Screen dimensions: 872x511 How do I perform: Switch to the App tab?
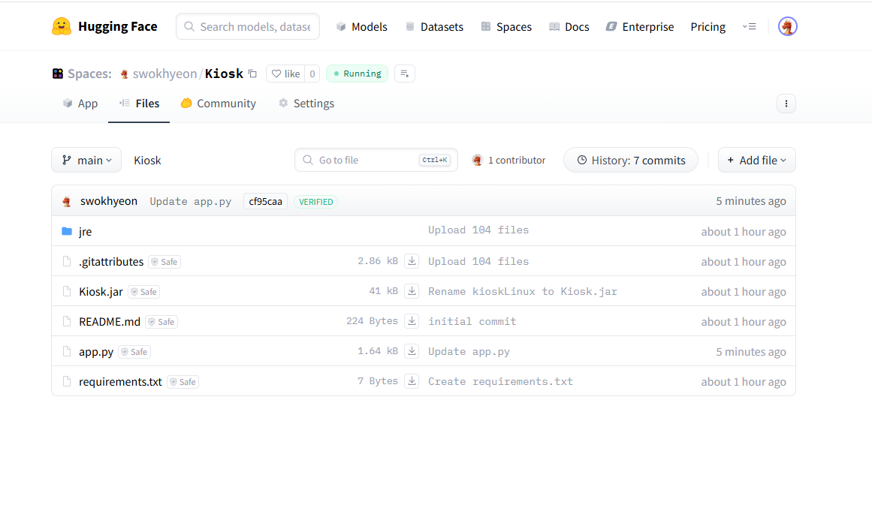click(80, 104)
